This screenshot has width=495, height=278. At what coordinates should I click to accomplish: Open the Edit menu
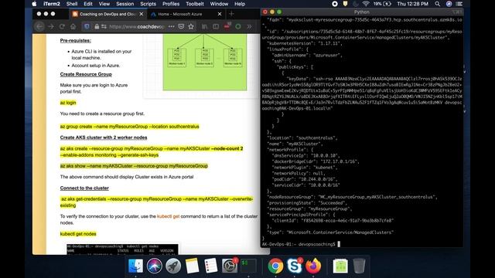pos(88,4)
